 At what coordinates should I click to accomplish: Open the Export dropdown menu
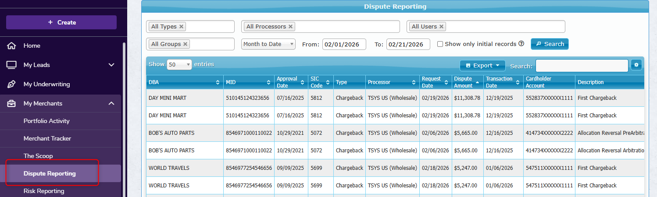(482, 66)
